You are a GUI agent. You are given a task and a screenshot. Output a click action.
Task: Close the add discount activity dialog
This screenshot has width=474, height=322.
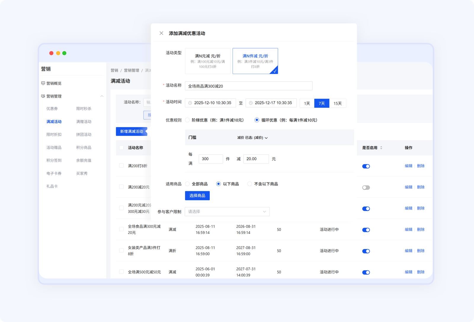pos(161,33)
